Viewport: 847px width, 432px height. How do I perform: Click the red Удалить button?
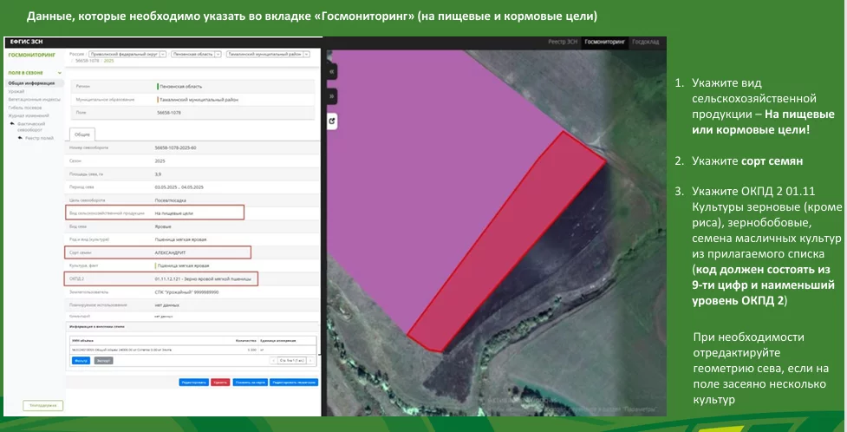(220, 383)
